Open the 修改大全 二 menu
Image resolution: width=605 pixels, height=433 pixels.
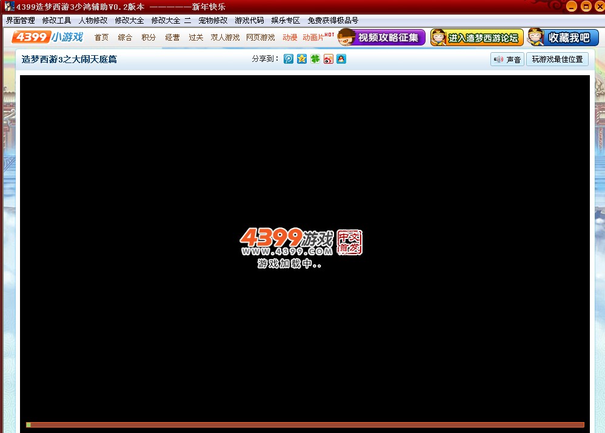coord(171,21)
